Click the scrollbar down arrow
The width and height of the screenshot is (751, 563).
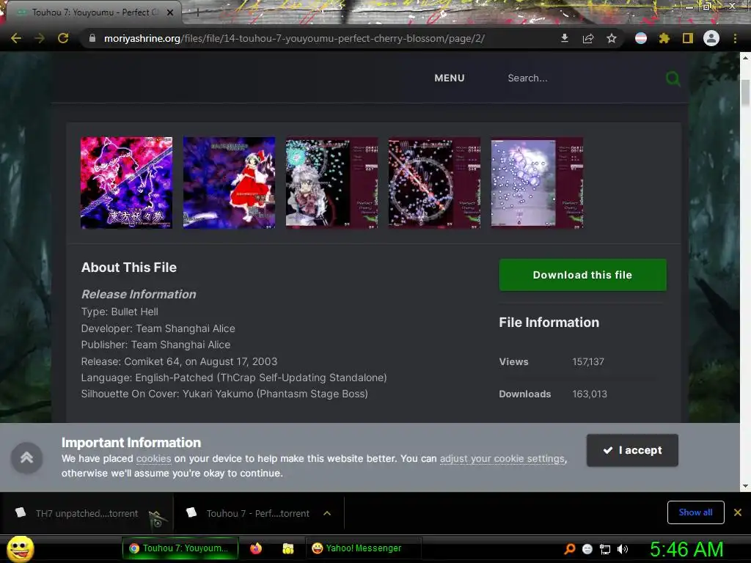pyautogui.click(x=745, y=486)
